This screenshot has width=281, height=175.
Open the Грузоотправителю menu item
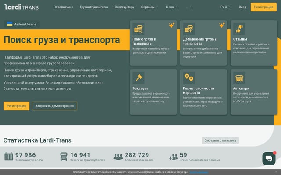pyautogui.click(x=94, y=7)
